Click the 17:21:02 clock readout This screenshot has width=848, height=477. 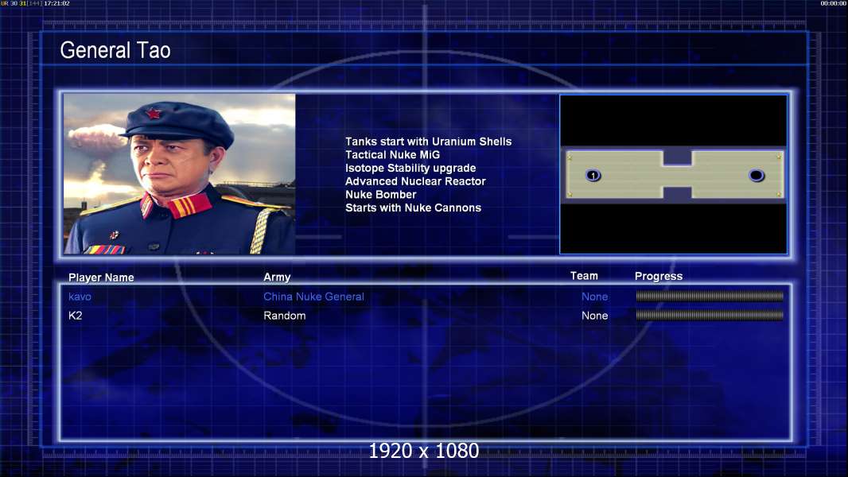tap(56, 3)
